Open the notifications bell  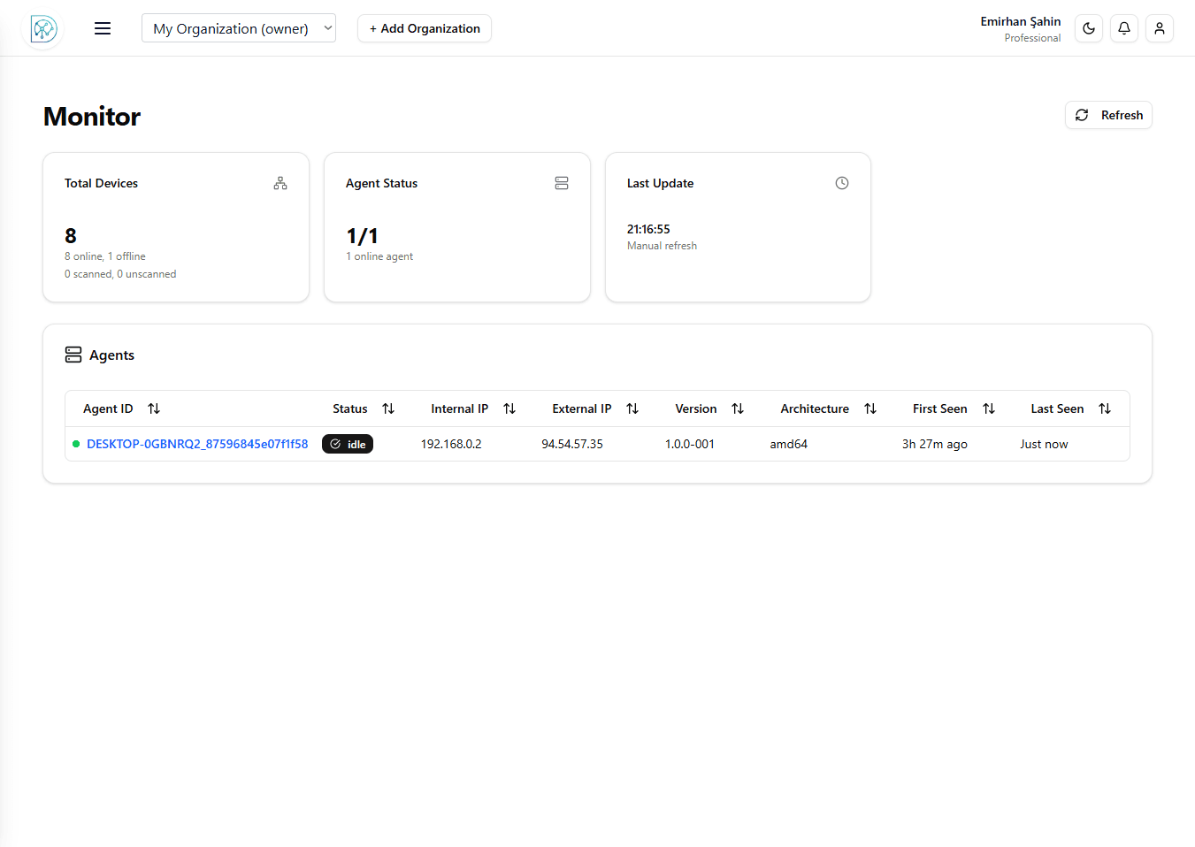pos(1124,28)
